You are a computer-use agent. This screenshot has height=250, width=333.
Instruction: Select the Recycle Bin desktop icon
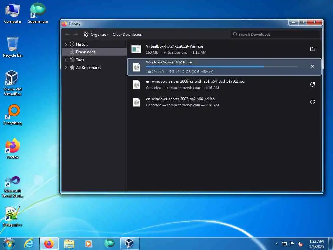13,47
